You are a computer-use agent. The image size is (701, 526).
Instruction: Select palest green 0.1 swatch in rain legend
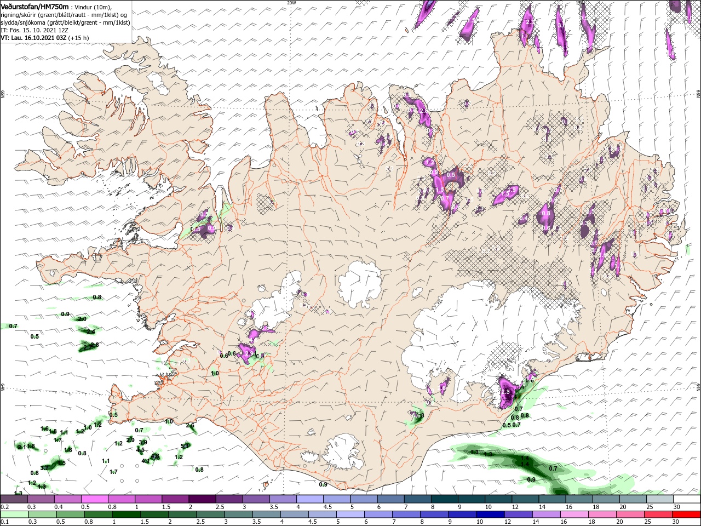pos(14,514)
